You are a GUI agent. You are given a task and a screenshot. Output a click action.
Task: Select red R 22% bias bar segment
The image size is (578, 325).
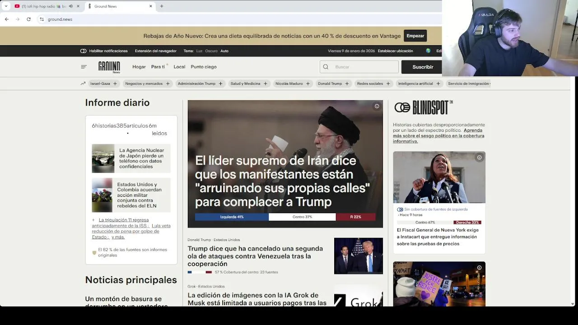point(356,217)
